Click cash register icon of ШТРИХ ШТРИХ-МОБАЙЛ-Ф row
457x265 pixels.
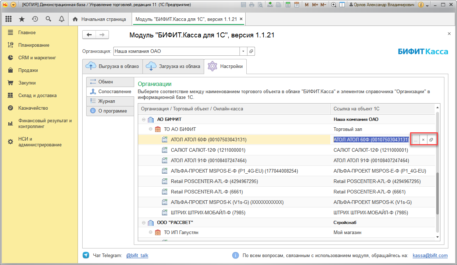pyautogui.click(x=165, y=212)
